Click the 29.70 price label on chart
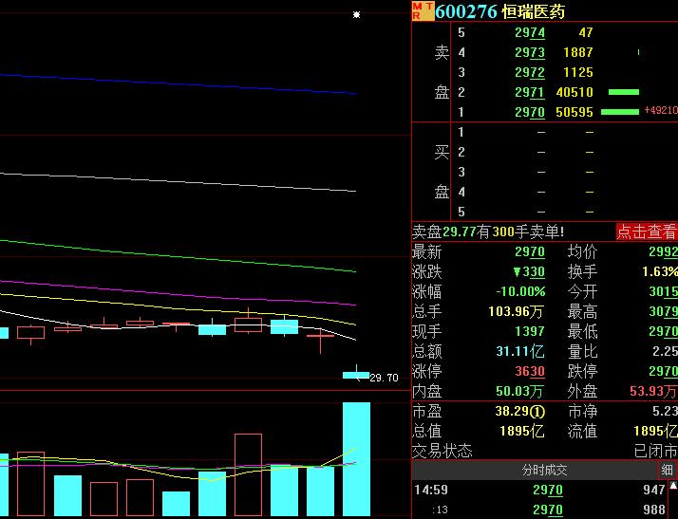678x519 pixels. (384, 378)
